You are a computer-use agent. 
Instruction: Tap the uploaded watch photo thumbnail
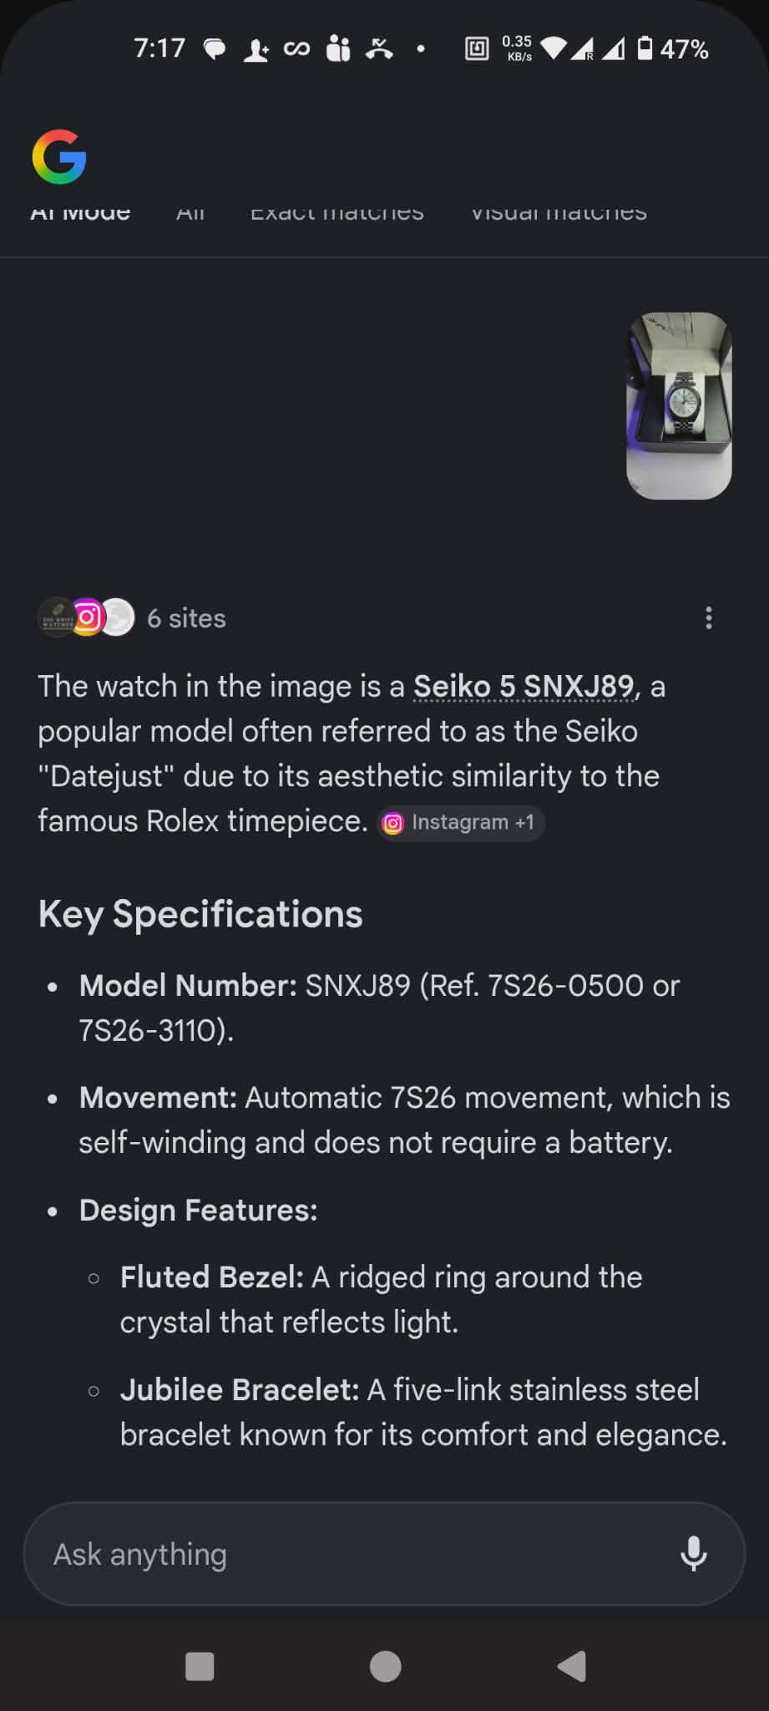(x=679, y=406)
